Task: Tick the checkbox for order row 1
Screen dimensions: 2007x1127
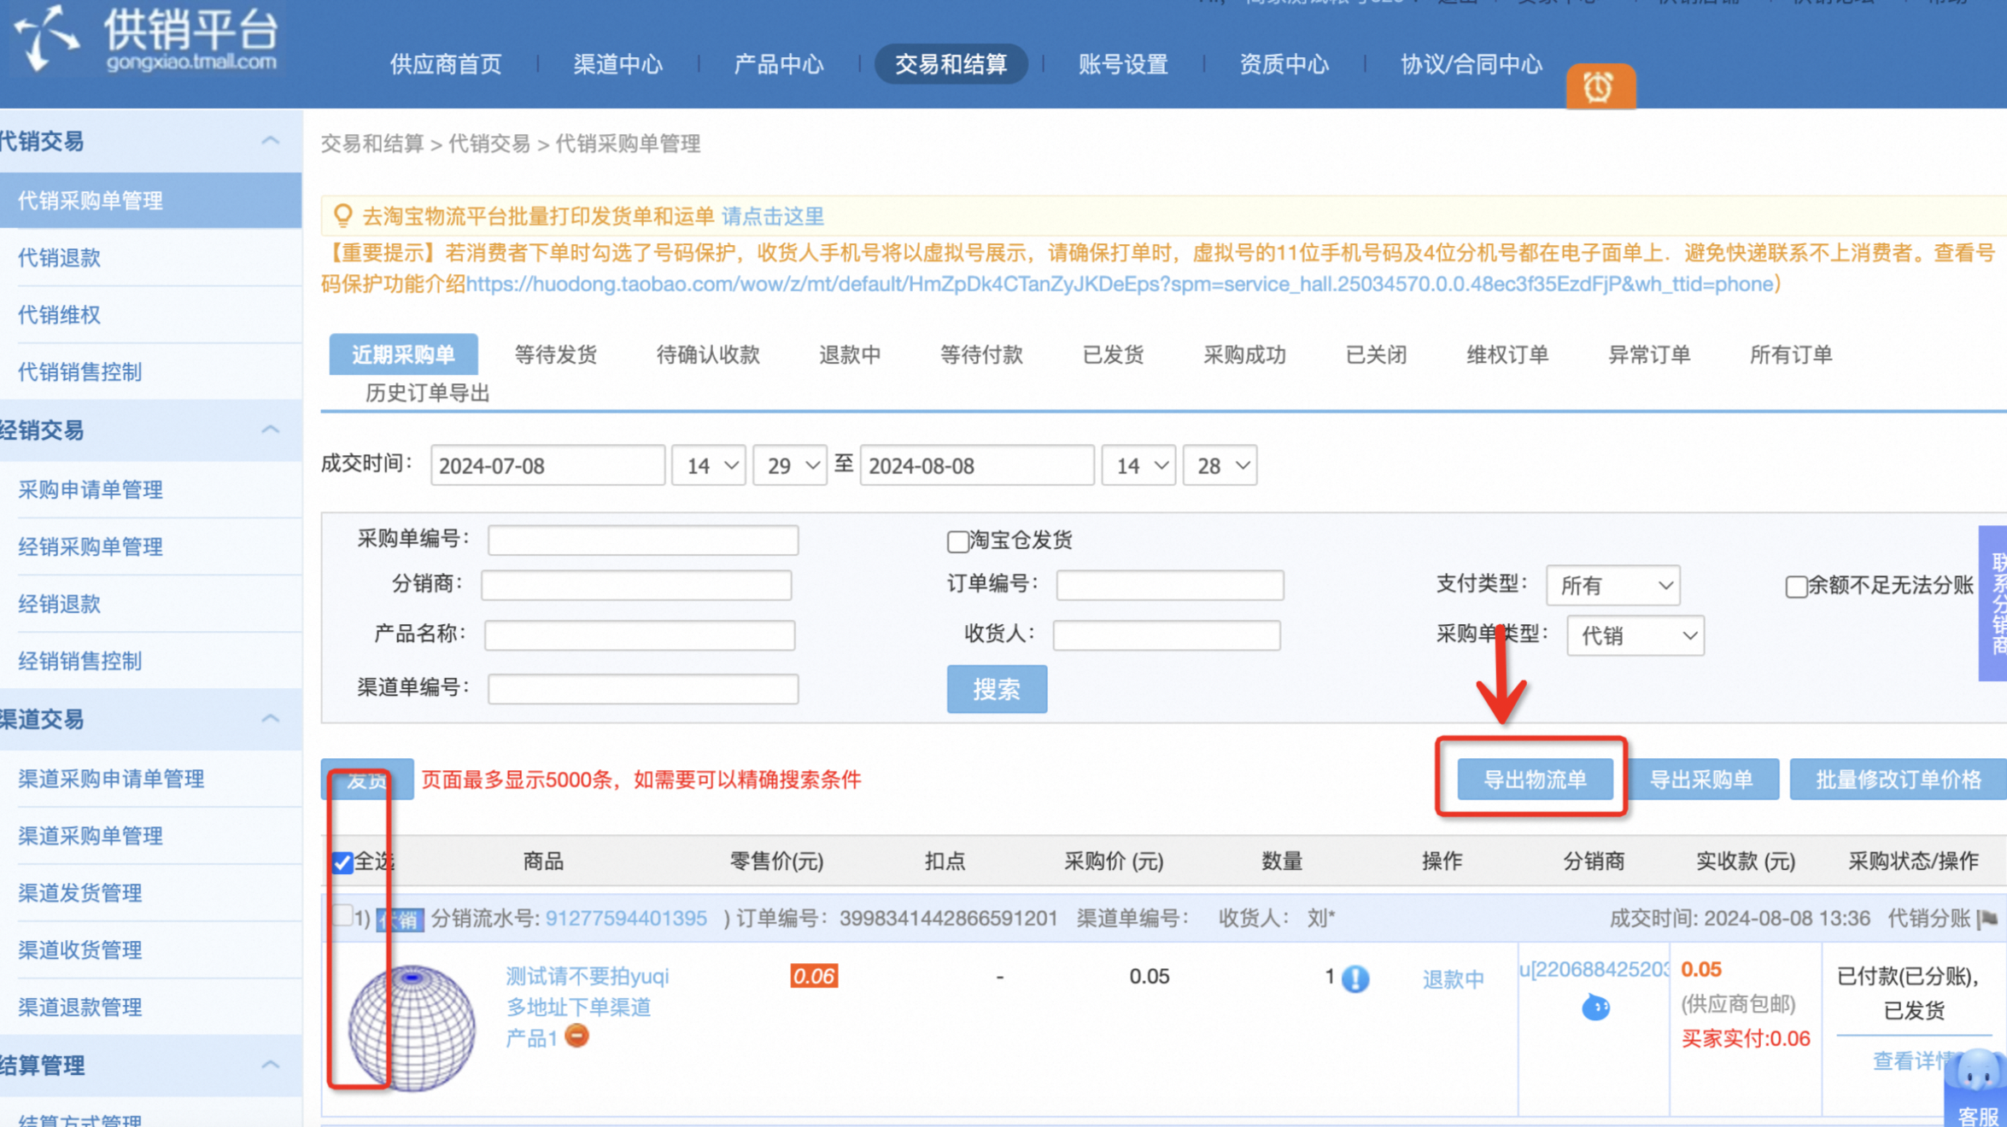Action: pos(342,917)
